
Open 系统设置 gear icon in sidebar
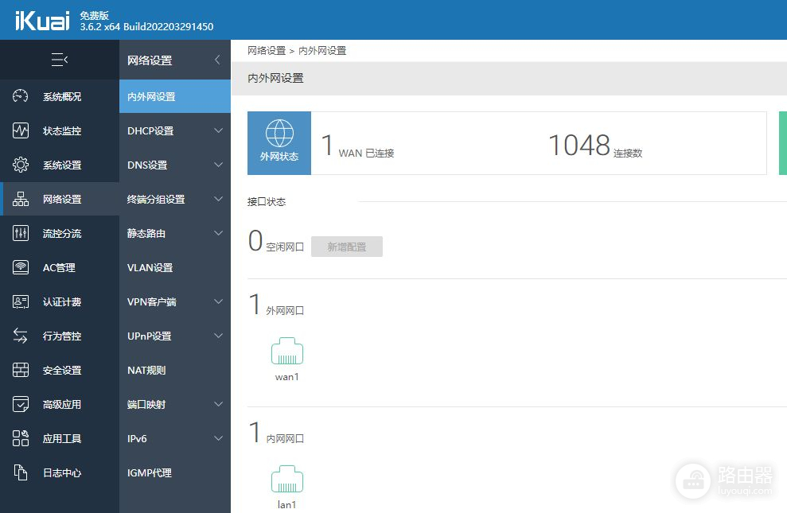pyautogui.click(x=21, y=165)
